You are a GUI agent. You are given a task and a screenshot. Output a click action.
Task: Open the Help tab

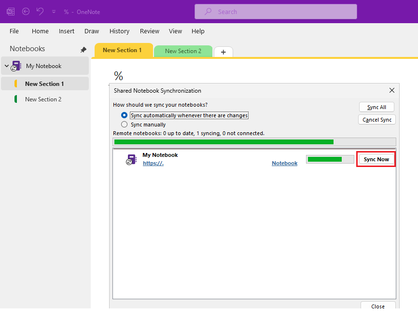pos(198,31)
